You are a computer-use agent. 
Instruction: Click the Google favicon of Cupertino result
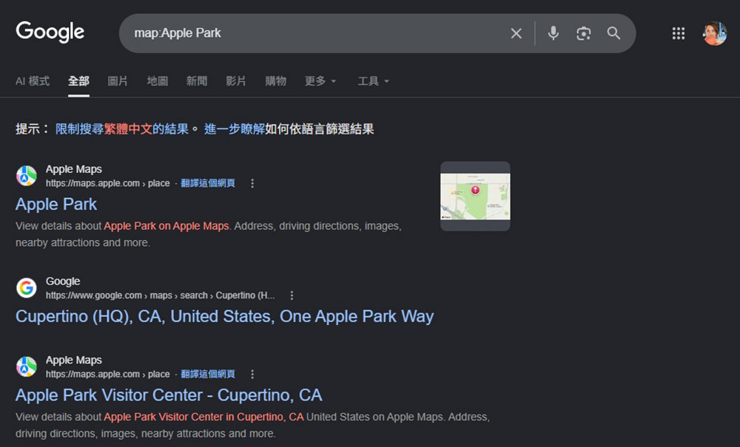[27, 288]
